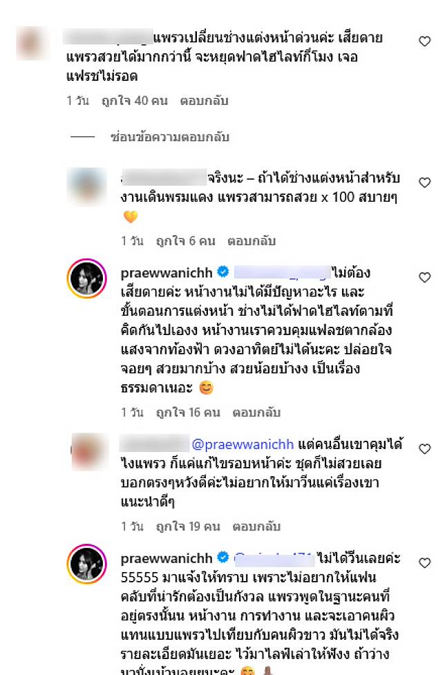
Task: Open blurred profile picture of top commenter
Action: tap(32, 44)
